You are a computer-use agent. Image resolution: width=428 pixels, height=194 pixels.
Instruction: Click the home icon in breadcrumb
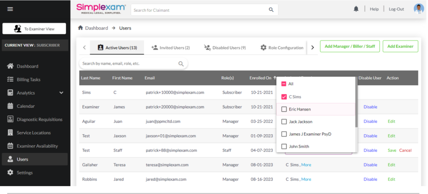click(81, 28)
